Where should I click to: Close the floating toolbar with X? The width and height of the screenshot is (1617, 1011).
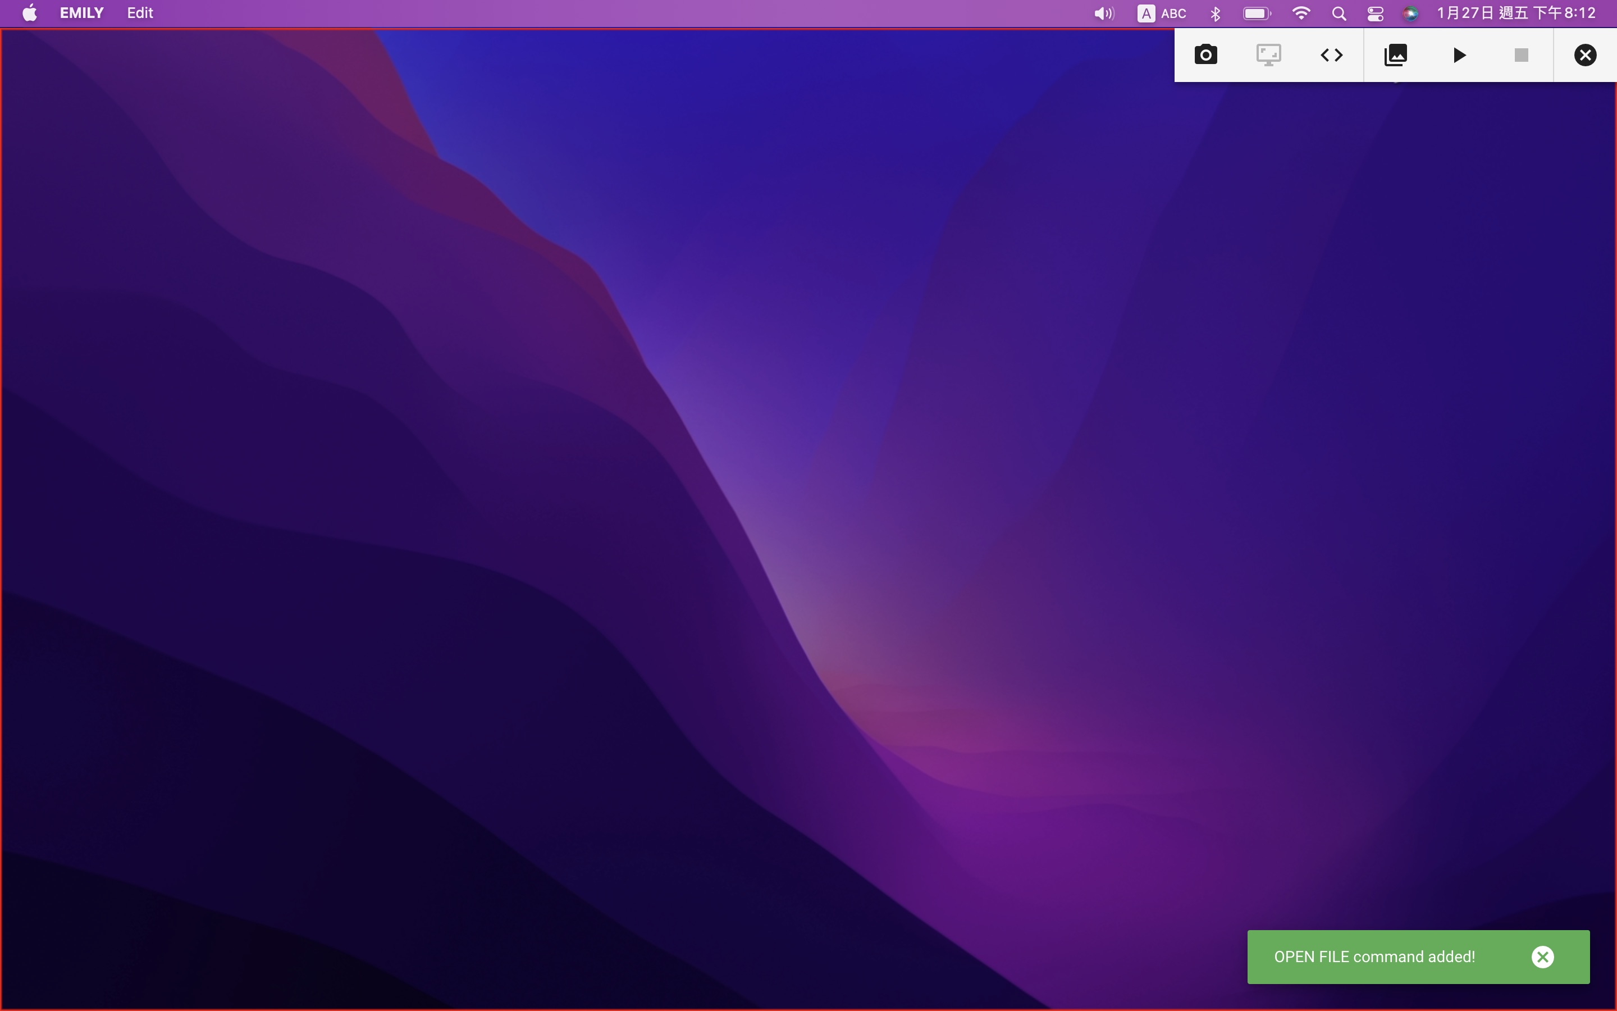point(1585,55)
